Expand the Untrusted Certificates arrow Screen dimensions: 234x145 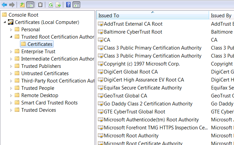point(11,73)
